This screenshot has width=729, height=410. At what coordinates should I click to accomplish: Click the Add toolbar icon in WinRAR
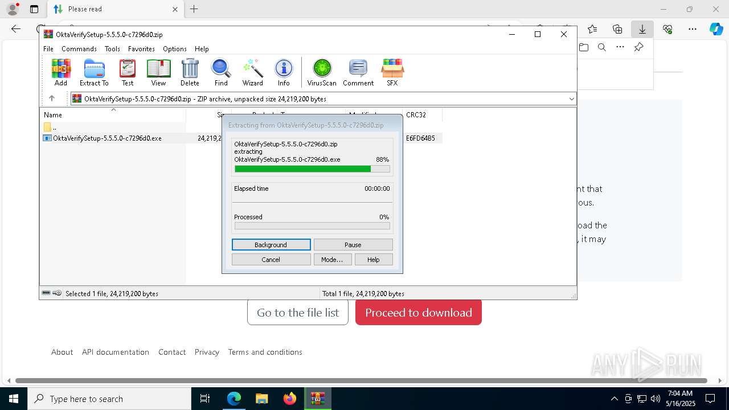[x=61, y=72]
